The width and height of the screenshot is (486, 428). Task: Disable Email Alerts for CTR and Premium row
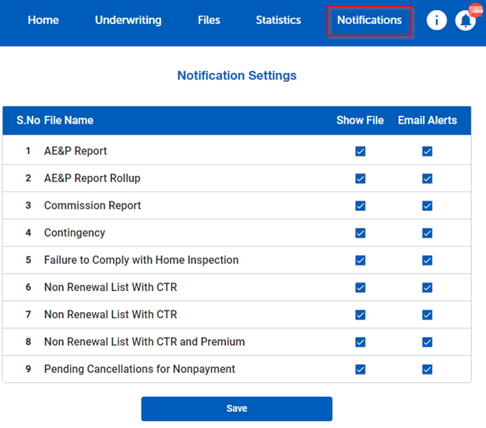pos(427,342)
